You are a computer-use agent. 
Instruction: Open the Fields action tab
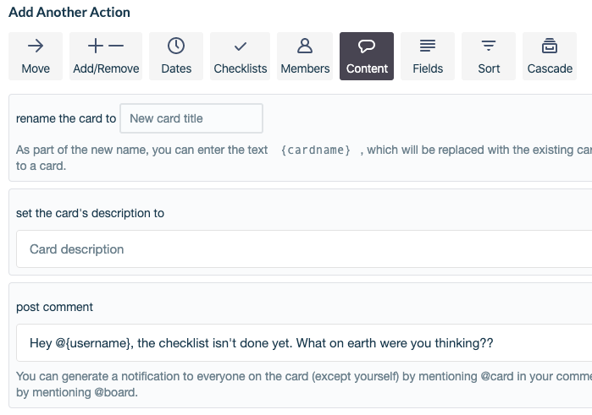(x=428, y=56)
